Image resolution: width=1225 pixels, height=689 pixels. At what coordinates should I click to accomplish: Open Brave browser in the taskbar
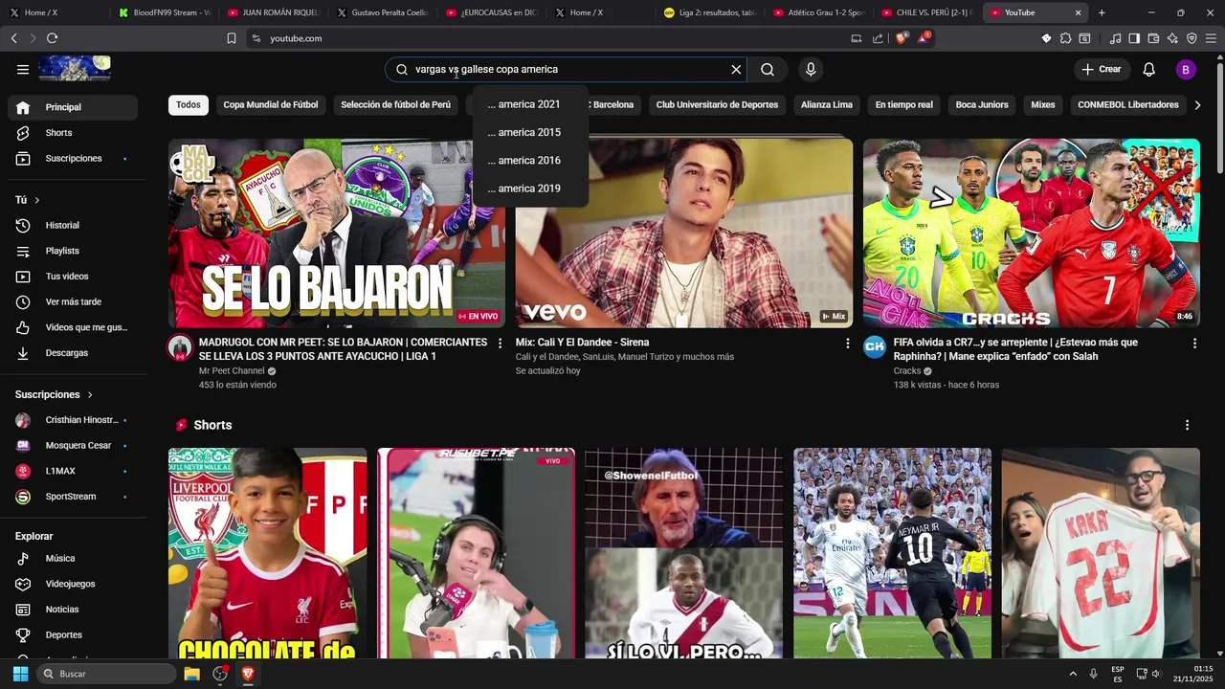tap(248, 674)
